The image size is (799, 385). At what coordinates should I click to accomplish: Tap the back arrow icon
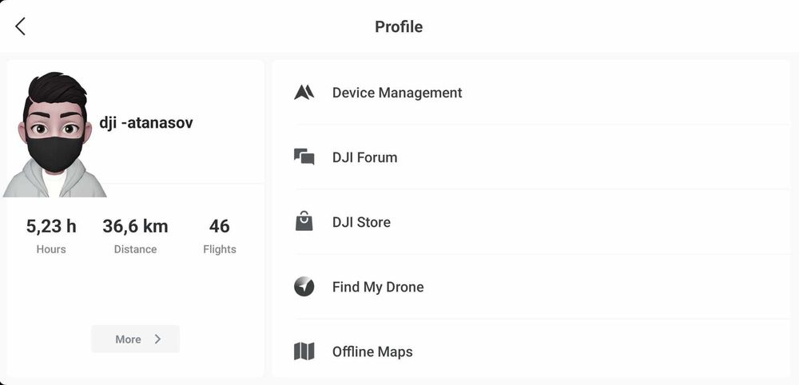[20, 26]
